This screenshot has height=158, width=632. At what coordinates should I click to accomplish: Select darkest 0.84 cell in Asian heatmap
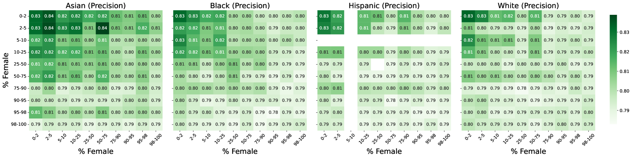(102, 28)
